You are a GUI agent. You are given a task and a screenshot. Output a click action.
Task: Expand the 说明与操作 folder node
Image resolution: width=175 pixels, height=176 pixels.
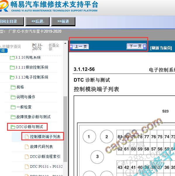point(26,97)
